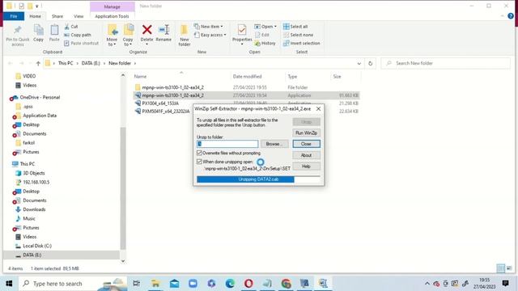Click the Run WinZip button
518x291 pixels.
point(306,133)
